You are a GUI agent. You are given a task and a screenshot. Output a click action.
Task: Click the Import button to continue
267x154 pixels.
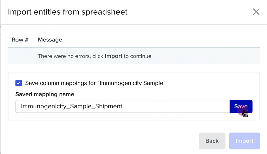(x=244, y=141)
